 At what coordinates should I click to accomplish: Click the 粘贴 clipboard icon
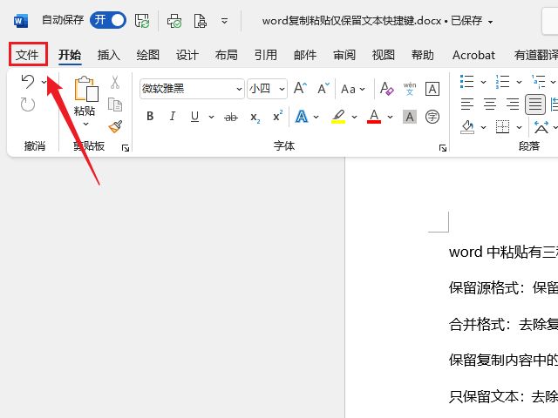(x=85, y=89)
